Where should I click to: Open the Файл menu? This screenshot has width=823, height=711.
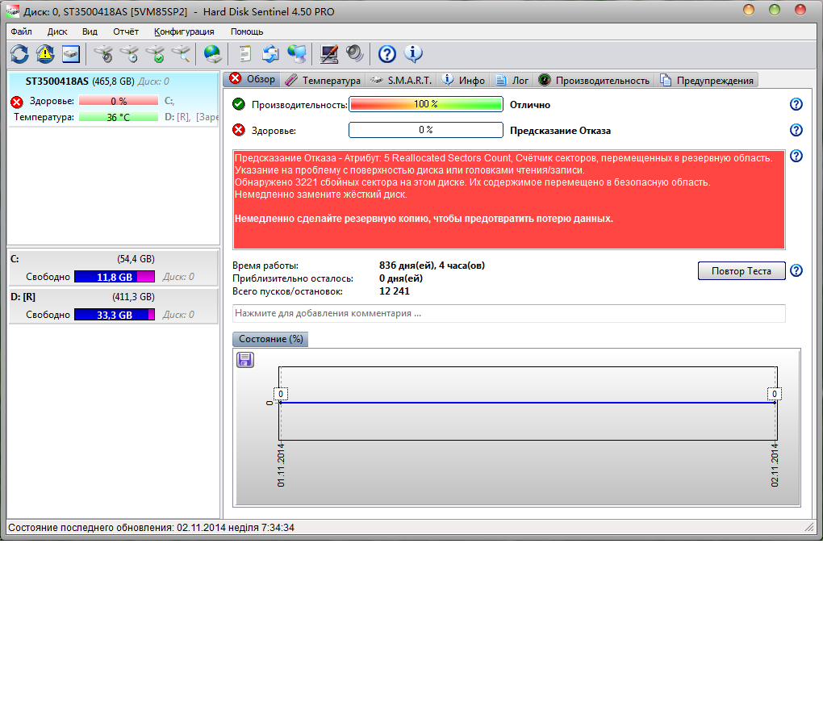pyautogui.click(x=22, y=31)
